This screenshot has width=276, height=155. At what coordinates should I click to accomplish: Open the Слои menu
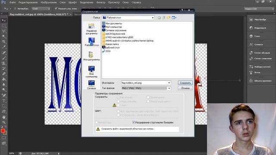coord(63,3)
